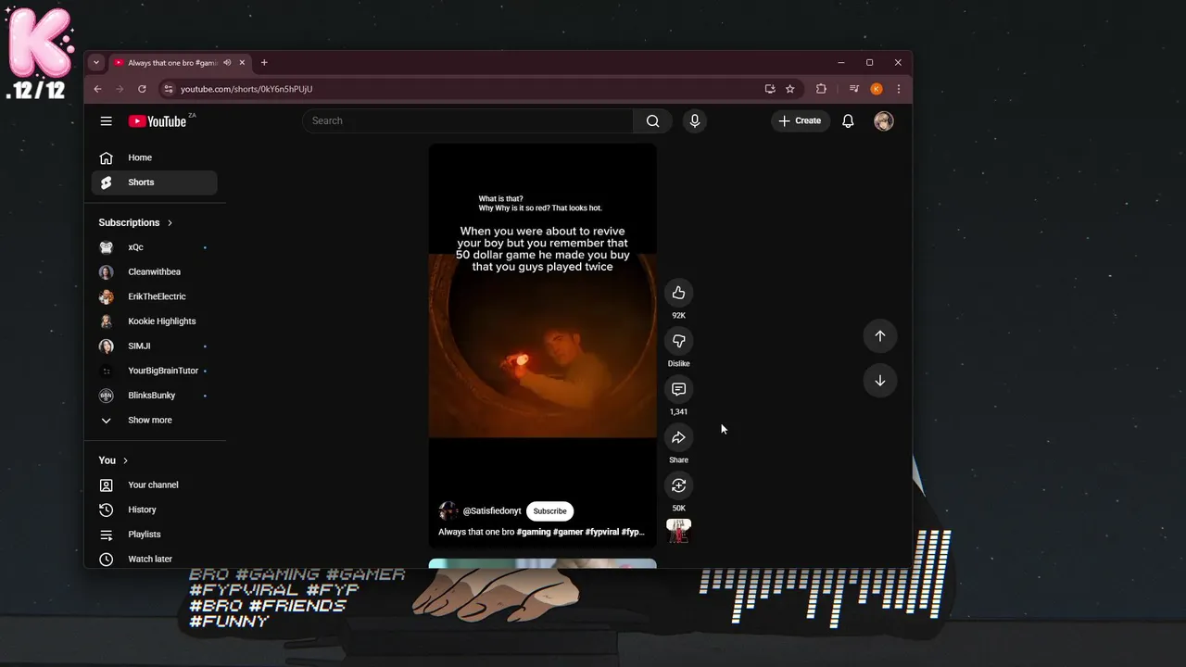
Task: Open Chrome three-dot menu
Action: pyautogui.click(x=898, y=89)
